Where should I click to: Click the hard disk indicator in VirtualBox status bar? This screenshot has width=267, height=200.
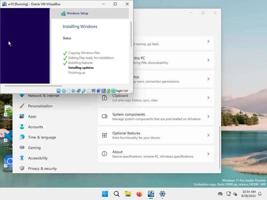(59, 91)
